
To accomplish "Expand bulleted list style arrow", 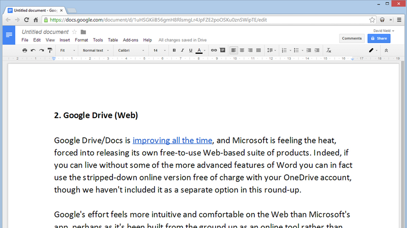I will click(x=302, y=51).
